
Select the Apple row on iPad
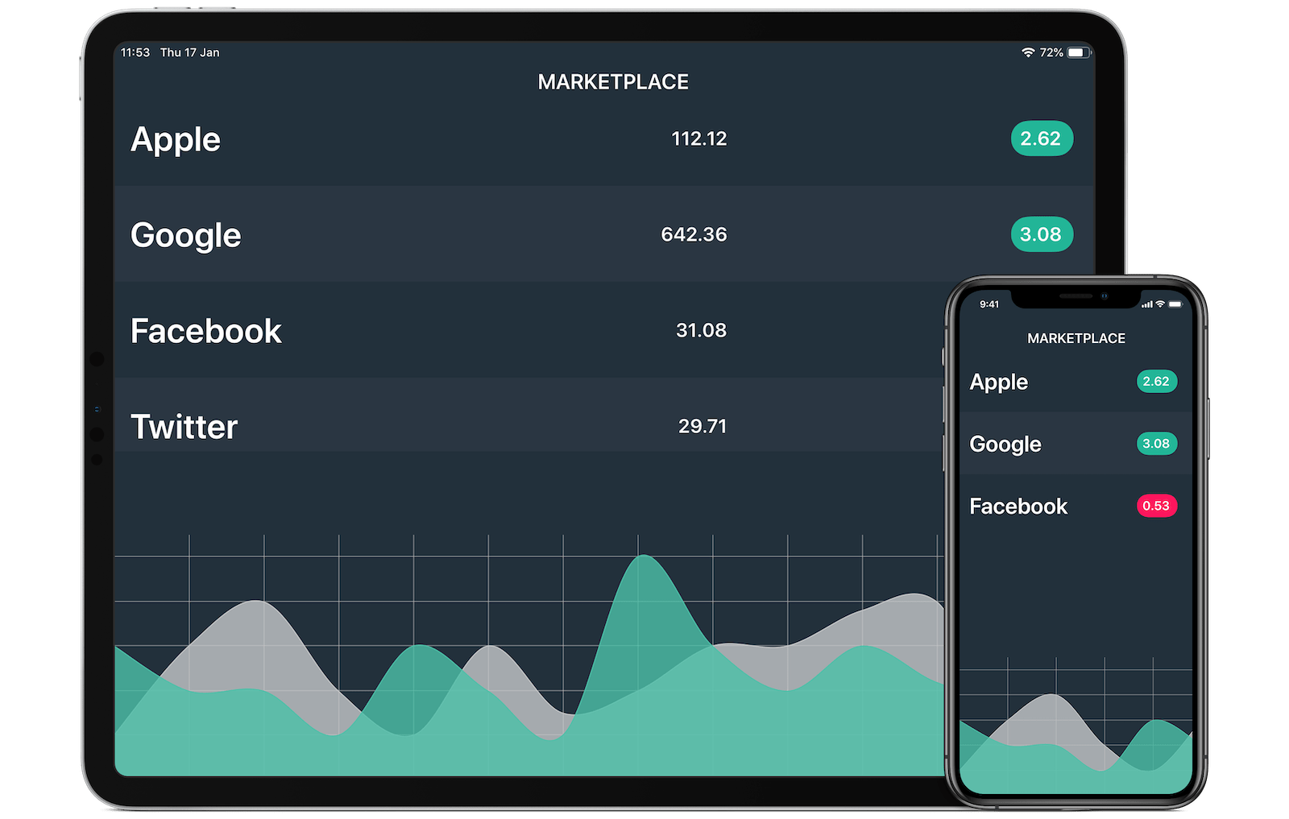point(604,139)
